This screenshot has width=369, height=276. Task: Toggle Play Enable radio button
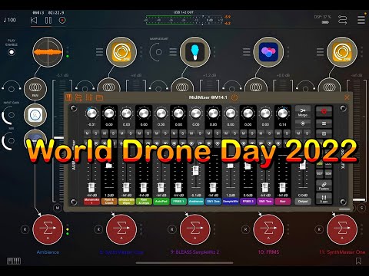12,52
